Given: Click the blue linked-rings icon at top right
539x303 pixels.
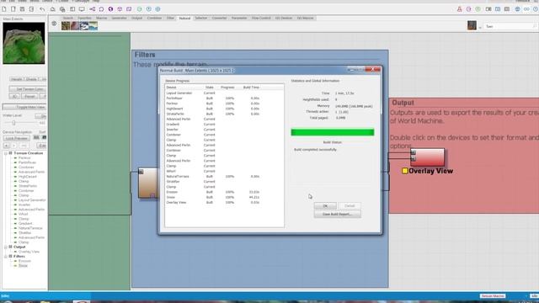Looking at the screenshot, I should coord(526,9).
